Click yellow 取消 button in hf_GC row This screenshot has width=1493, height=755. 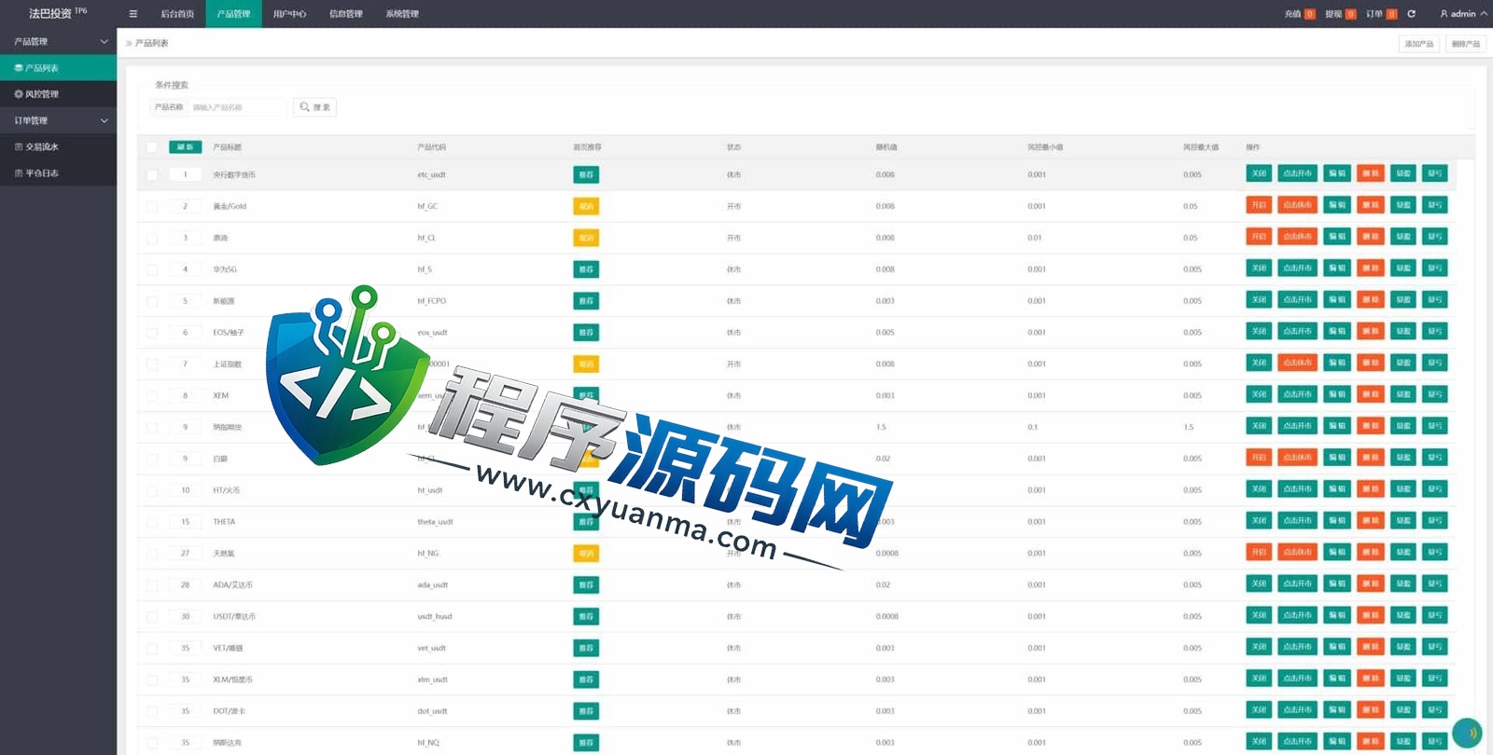pyautogui.click(x=586, y=207)
